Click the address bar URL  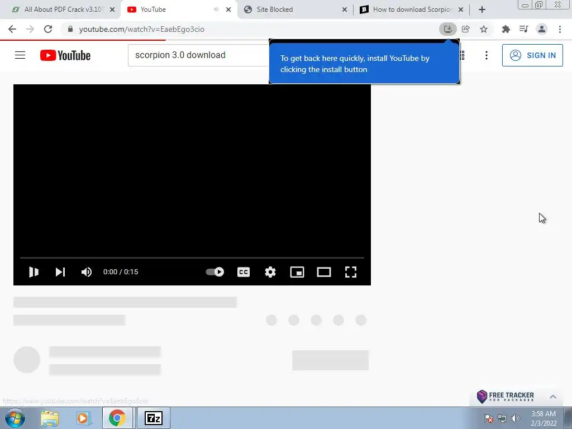click(x=141, y=29)
